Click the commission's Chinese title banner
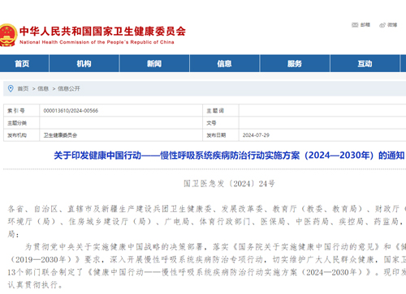This screenshot has width=406, height=294. tap(102, 32)
